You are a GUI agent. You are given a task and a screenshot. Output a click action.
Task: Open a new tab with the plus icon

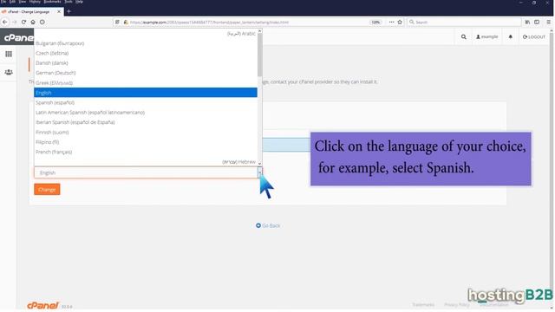(69, 11)
